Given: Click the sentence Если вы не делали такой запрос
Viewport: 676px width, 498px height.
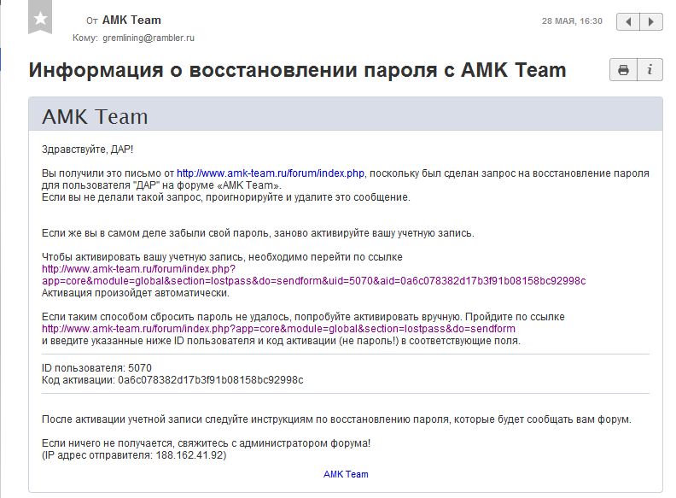Looking at the screenshot, I should (226, 197).
